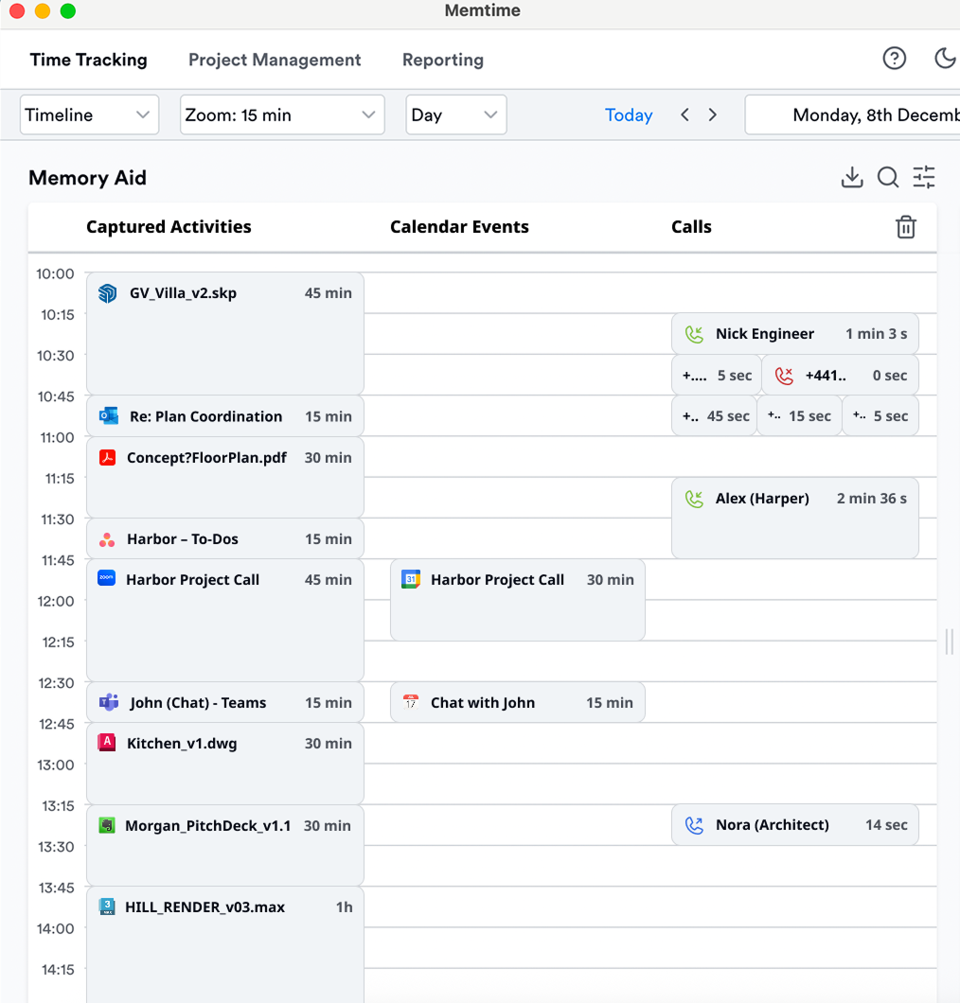Expand the Day view selector
The height and width of the screenshot is (1003, 960).
(455, 114)
